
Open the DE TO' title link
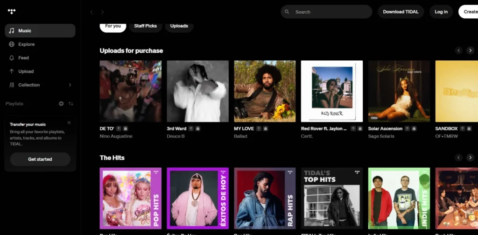(x=107, y=129)
